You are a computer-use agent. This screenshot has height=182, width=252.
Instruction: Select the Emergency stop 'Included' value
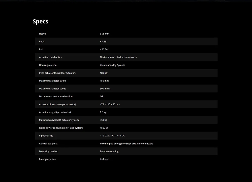(105, 159)
